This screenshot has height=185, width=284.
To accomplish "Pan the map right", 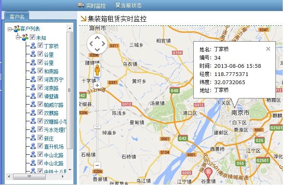I will [103, 44].
